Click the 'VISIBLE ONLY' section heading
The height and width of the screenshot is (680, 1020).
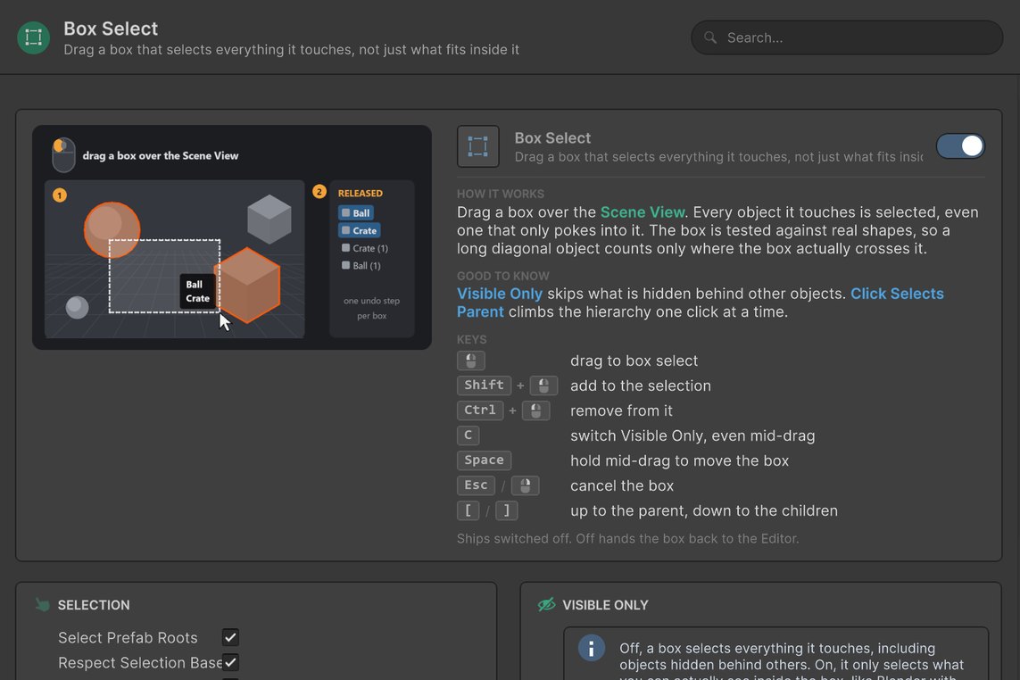(x=605, y=605)
